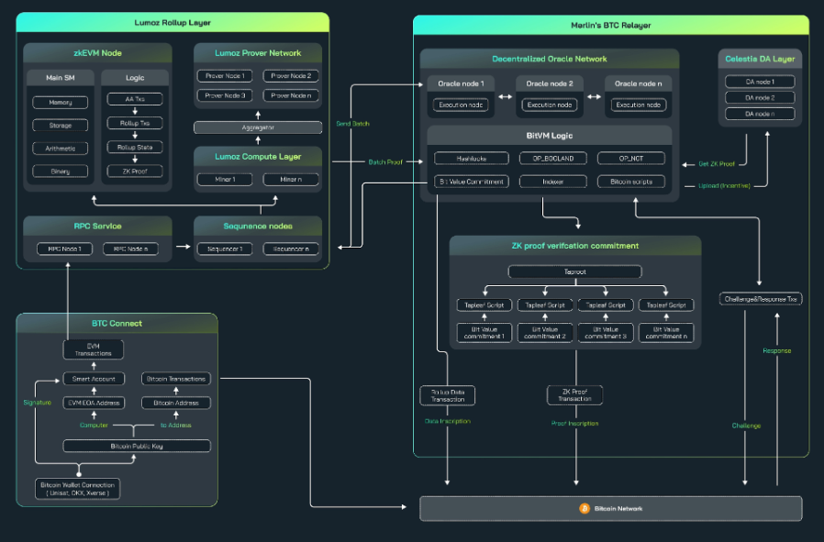Select the Challenge&Response Txs box
This screenshot has width=824, height=542.
coord(762,299)
